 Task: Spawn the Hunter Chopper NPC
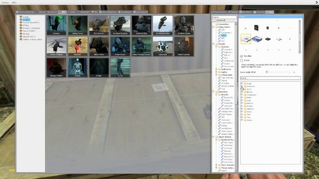coord(56,46)
